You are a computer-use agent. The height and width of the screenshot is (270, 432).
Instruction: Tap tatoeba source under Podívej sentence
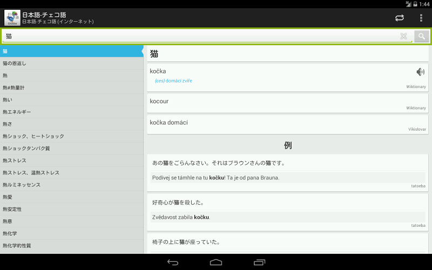[418, 186]
